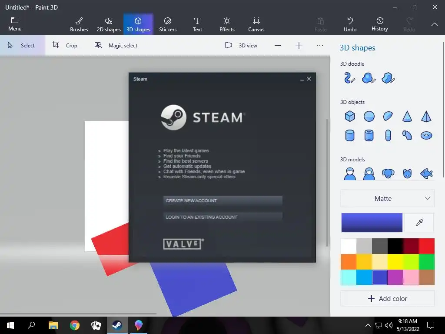Pick the hemisphere 3D object

(388, 116)
